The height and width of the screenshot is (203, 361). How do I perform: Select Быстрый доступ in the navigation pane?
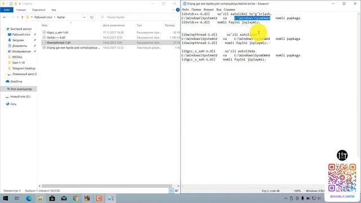(x=21, y=29)
